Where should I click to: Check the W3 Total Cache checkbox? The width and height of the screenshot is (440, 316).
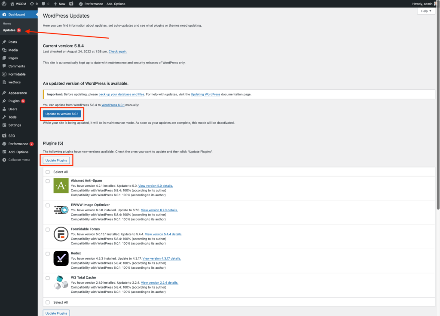48,278
